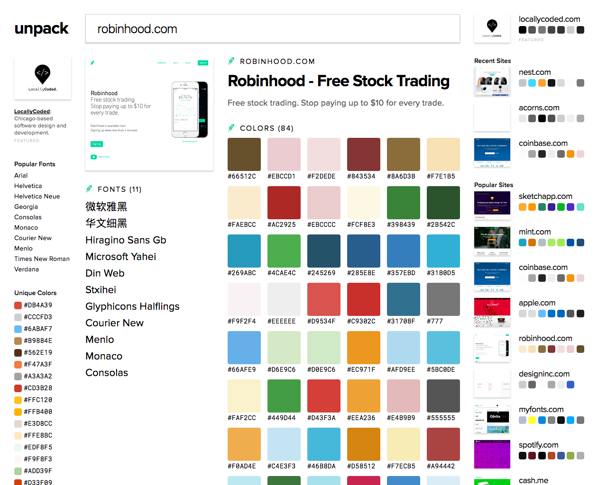Select the #66512C color swatch
607x485 pixels.
(x=244, y=154)
